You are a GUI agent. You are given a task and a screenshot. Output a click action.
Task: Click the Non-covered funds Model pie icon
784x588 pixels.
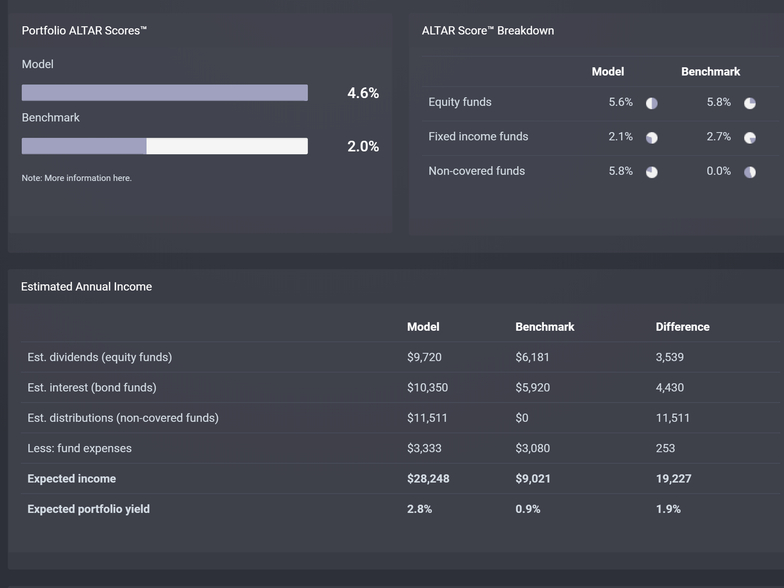pos(651,172)
